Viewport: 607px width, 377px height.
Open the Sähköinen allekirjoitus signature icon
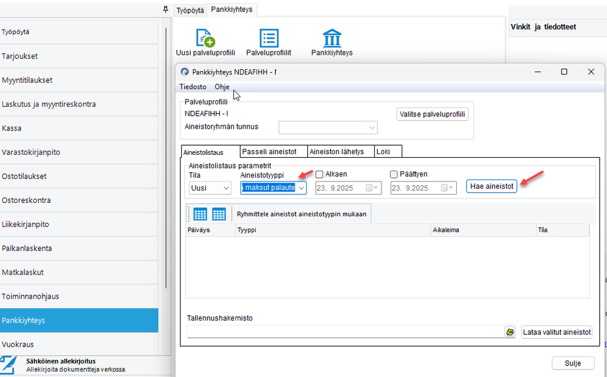point(9,366)
